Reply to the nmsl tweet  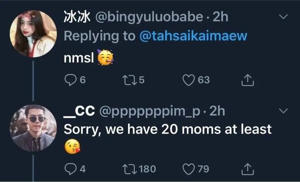click(x=71, y=80)
